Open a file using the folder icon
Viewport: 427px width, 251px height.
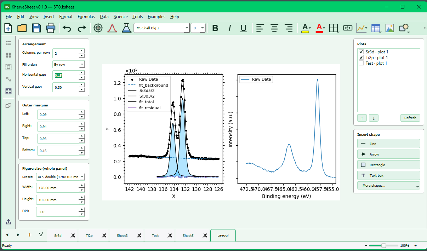[x=22, y=28]
